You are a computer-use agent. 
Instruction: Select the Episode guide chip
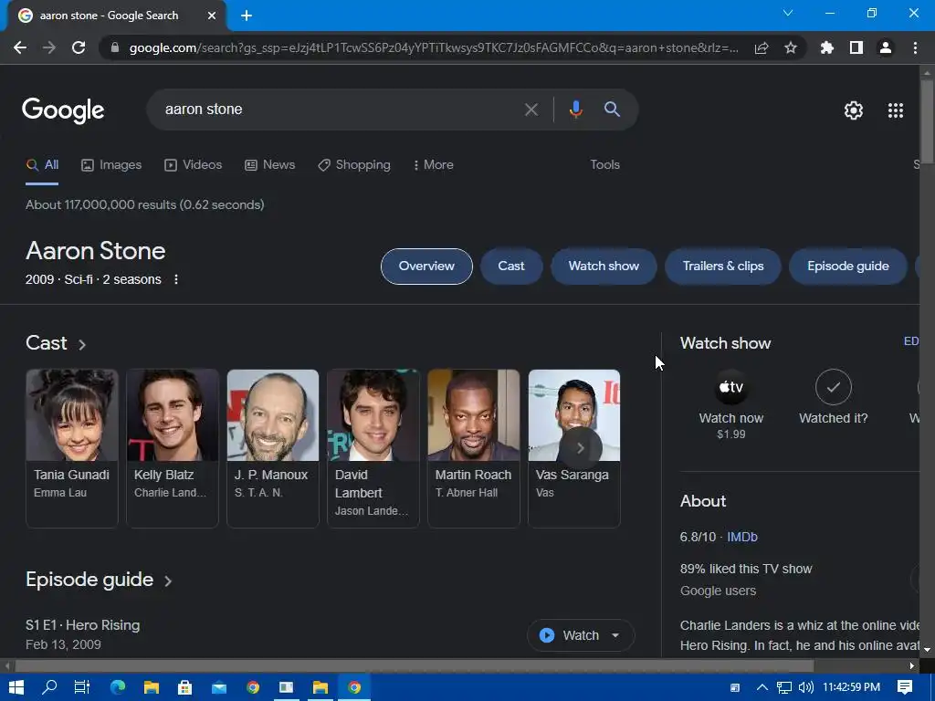coord(848,267)
